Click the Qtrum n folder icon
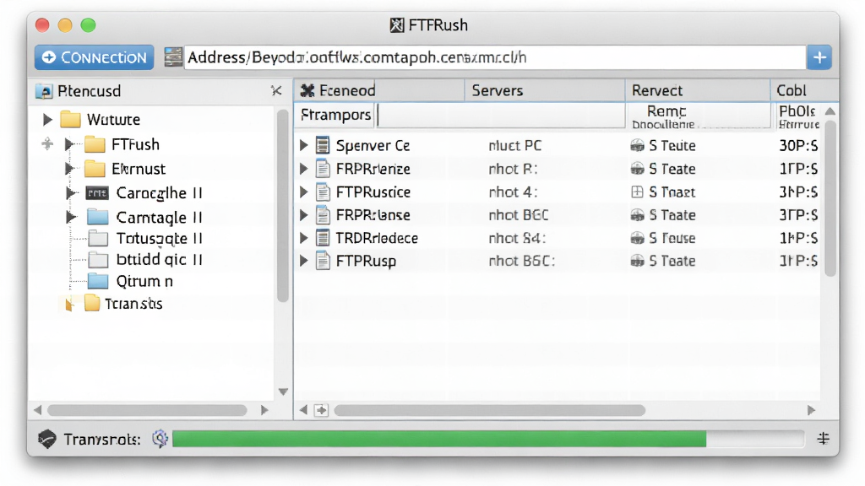 point(98,281)
